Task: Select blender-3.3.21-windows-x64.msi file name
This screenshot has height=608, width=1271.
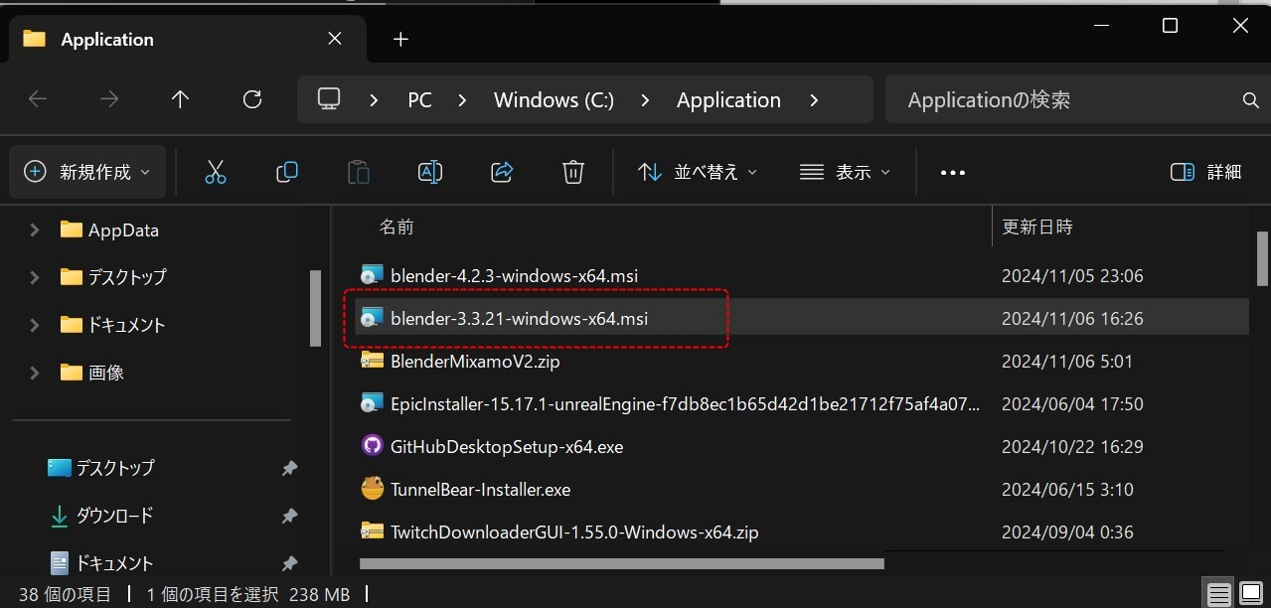Action: (519, 319)
